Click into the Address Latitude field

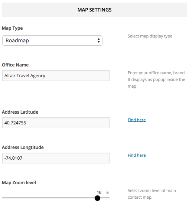click(56, 123)
